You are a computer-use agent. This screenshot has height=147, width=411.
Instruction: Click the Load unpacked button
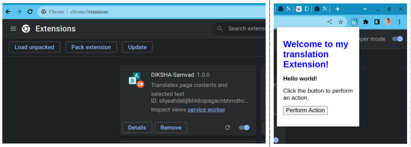34,47
